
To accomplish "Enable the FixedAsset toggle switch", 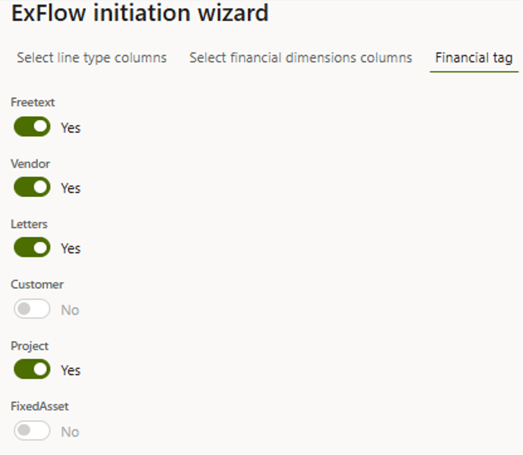I will click(x=32, y=430).
